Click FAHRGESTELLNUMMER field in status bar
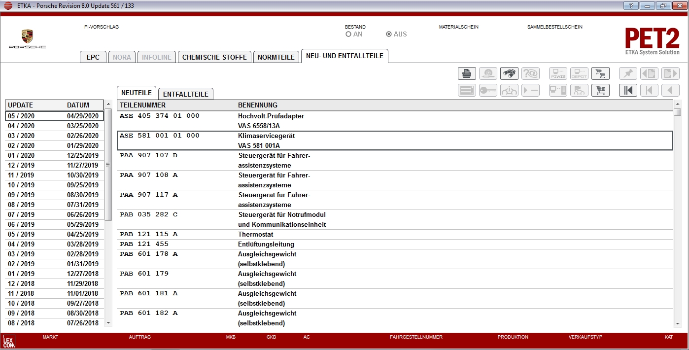 tap(416, 337)
